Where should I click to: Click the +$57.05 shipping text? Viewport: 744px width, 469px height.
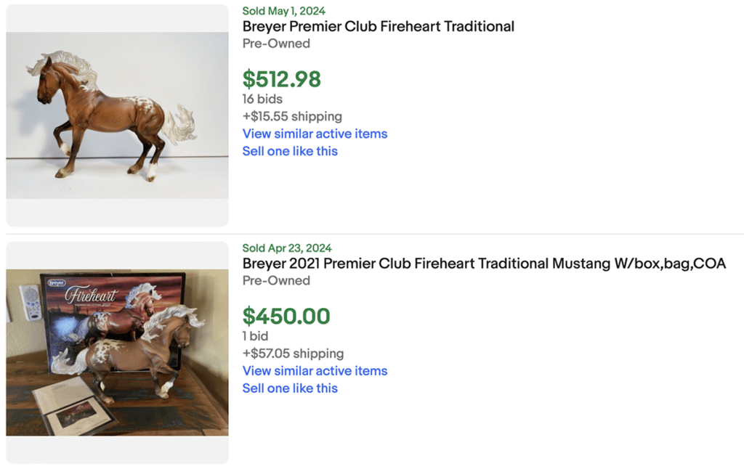(x=293, y=354)
